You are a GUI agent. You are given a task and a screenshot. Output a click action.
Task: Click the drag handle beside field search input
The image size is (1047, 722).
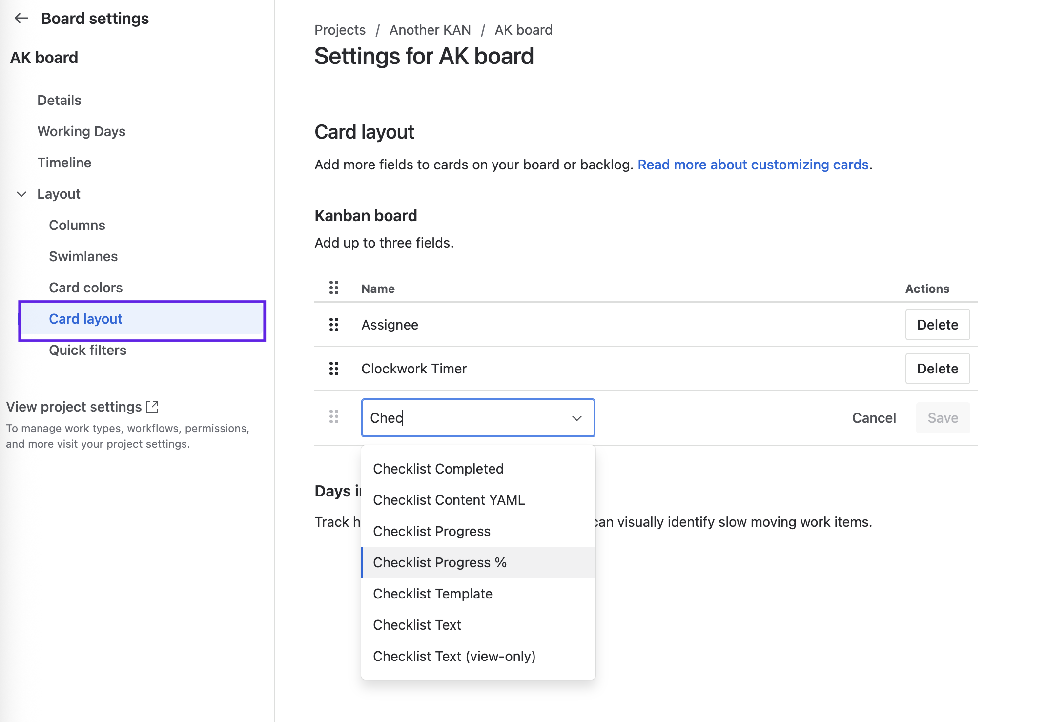click(334, 417)
